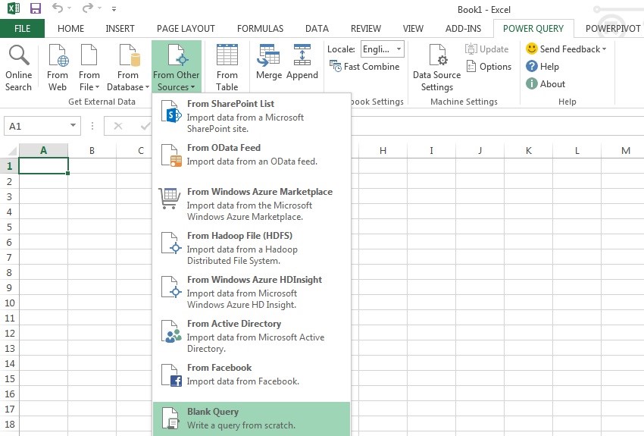644x436 pixels.
Task: Switch to the DATA tab
Action: click(x=317, y=28)
